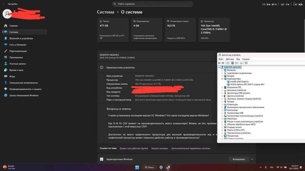The width and height of the screenshot is (305, 171).
Task: Expand the Bluetooth node in Device Manager
Action: click(222, 70)
